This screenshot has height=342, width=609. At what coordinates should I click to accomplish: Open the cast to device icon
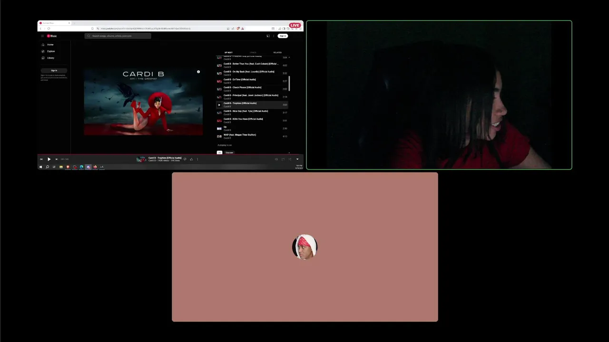click(x=268, y=36)
